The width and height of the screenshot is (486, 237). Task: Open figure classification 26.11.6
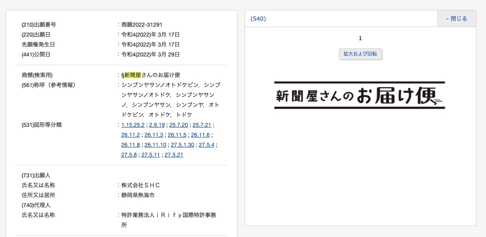click(x=200, y=135)
